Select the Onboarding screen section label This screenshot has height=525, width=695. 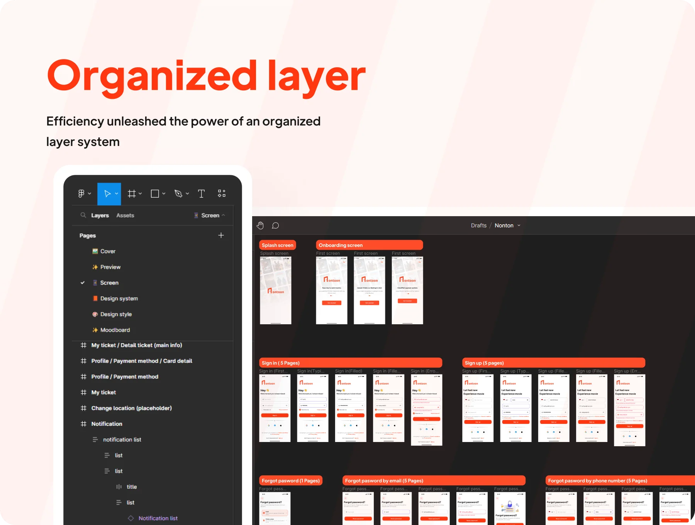click(370, 245)
